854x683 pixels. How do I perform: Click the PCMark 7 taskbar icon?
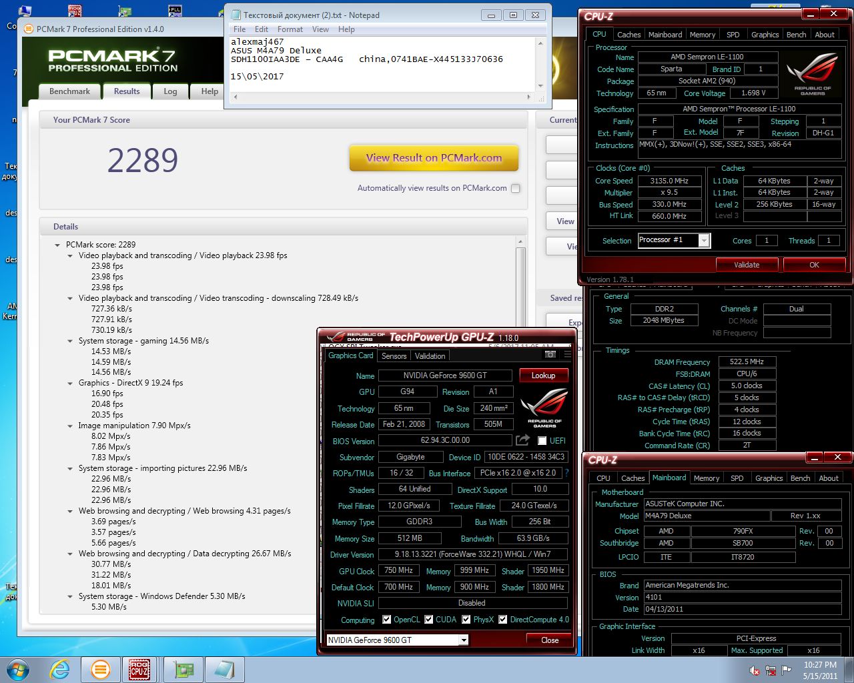101,669
